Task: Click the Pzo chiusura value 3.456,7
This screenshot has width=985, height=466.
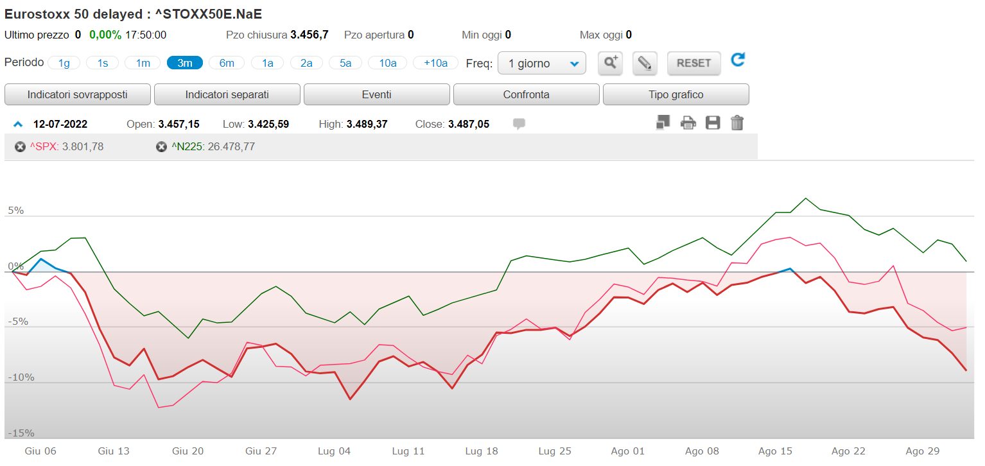Action: click(309, 35)
